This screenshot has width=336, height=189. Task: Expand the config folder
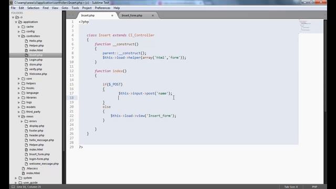19,31
